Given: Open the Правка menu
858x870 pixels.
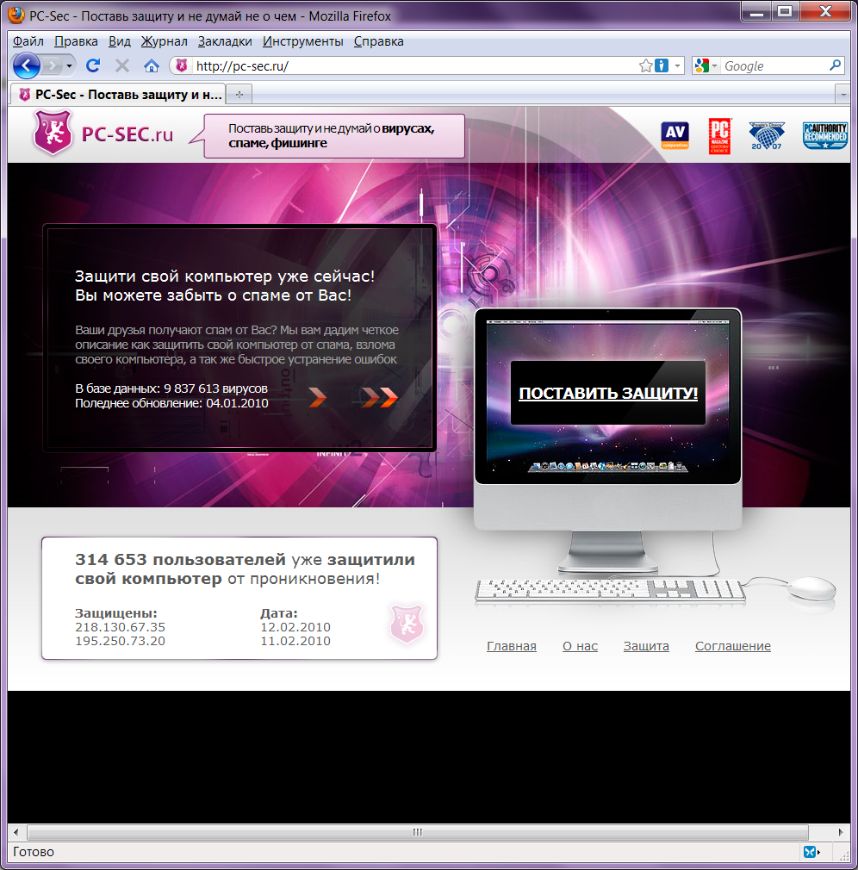Looking at the screenshot, I should 76,41.
